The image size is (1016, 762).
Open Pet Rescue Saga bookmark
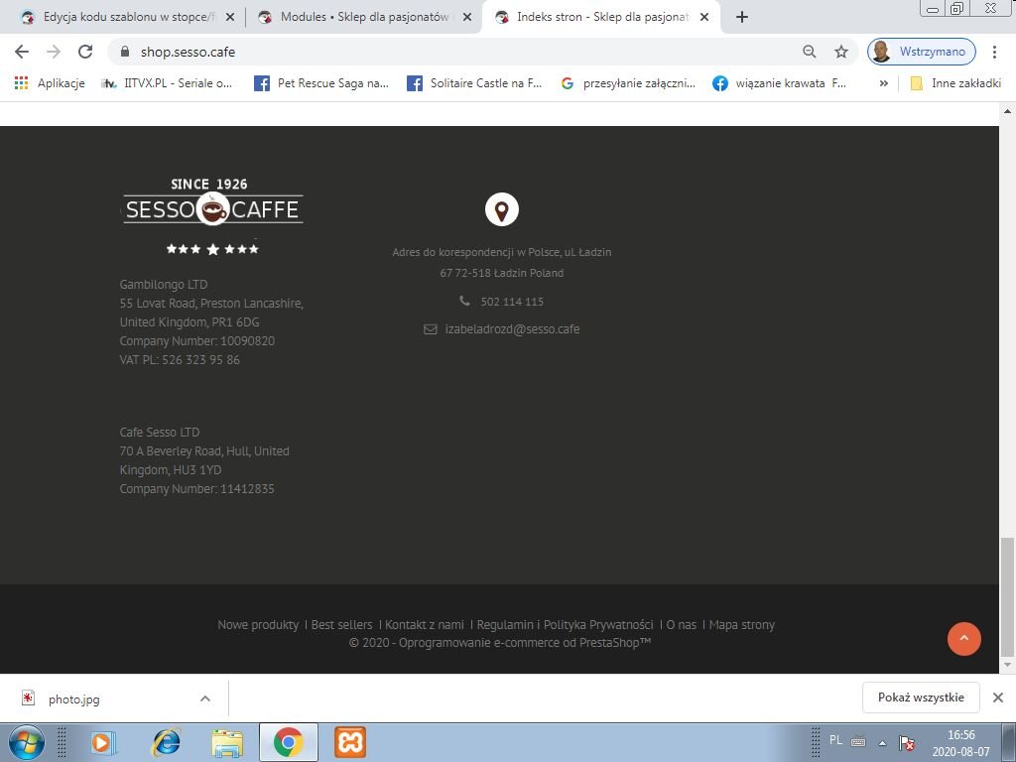[321, 83]
